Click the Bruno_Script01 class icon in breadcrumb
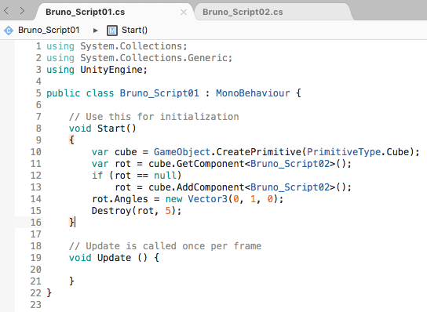 [x=9, y=31]
